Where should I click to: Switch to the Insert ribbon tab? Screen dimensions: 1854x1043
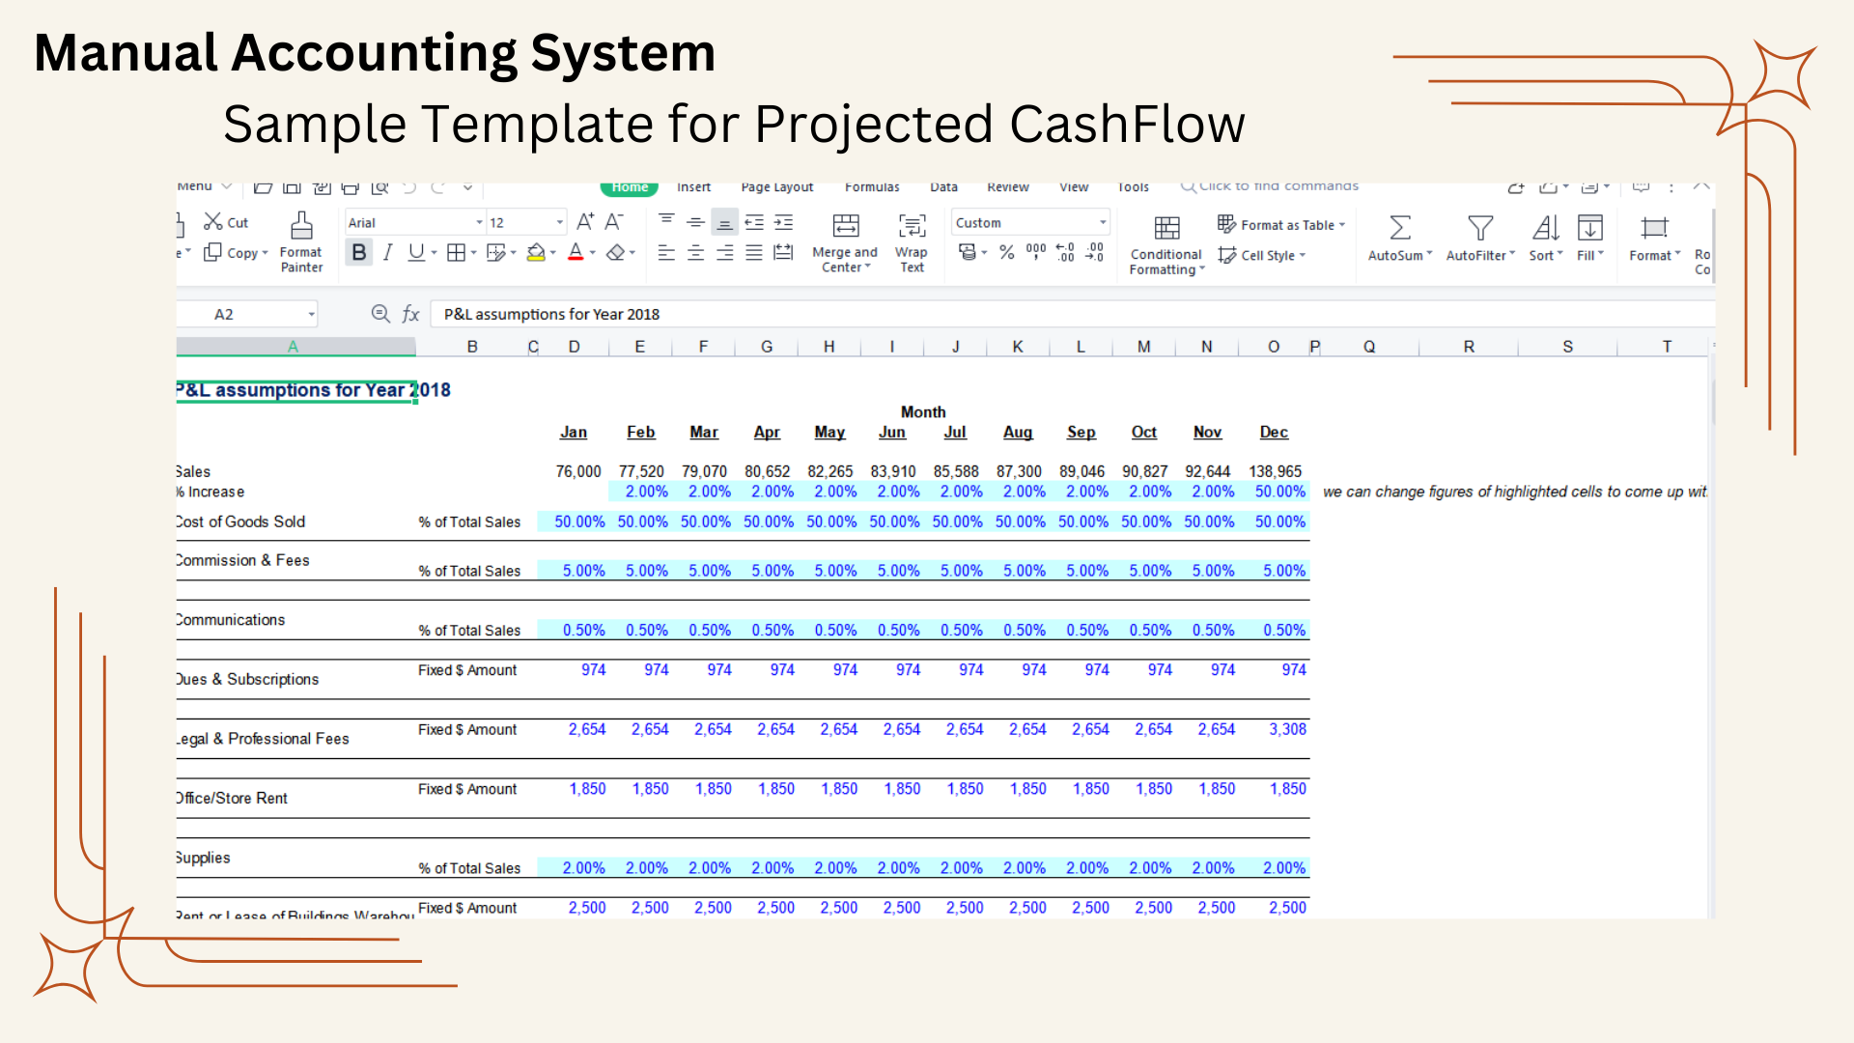[x=693, y=186]
